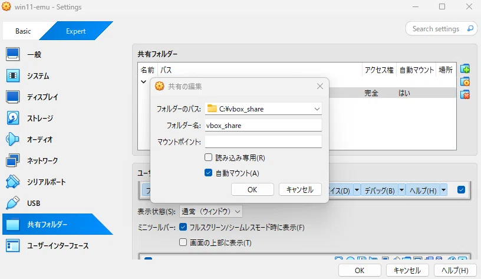The height and width of the screenshot is (279, 481).
Task: Click the Settings window キャンセル button
Action: pyautogui.click(x=407, y=270)
